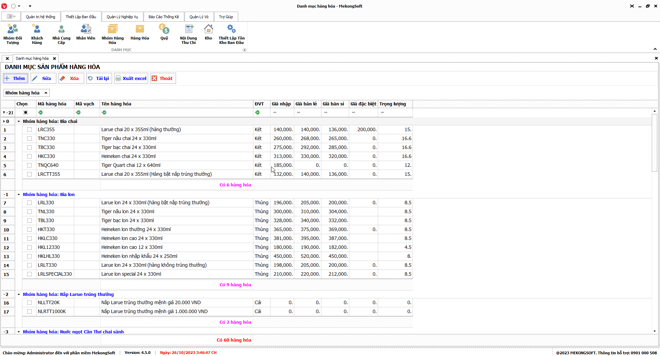
Task: Switch to Báo Cáo Thống Kê tab
Action: 164,17
